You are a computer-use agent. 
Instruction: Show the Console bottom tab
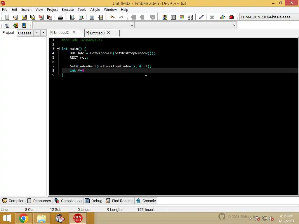pyautogui.click(x=146, y=201)
